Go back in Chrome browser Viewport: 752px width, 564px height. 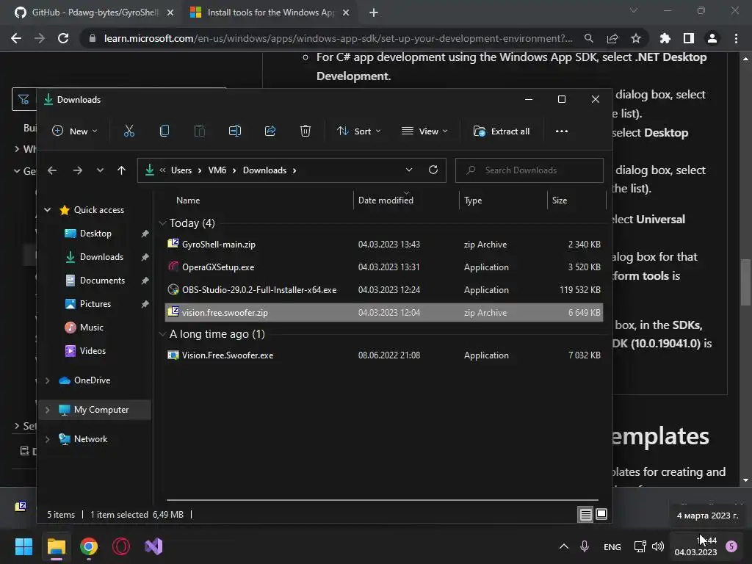point(16,38)
